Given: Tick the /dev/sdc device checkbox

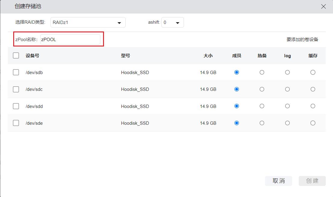Looking at the screenshot, I should 16,89.
